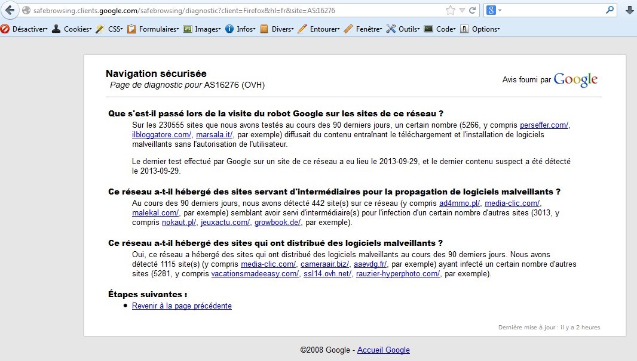Open the nokaut.pl/ link
Viewport: 637px width, 361px height.
pyautogui.click(x=179, y=223)
